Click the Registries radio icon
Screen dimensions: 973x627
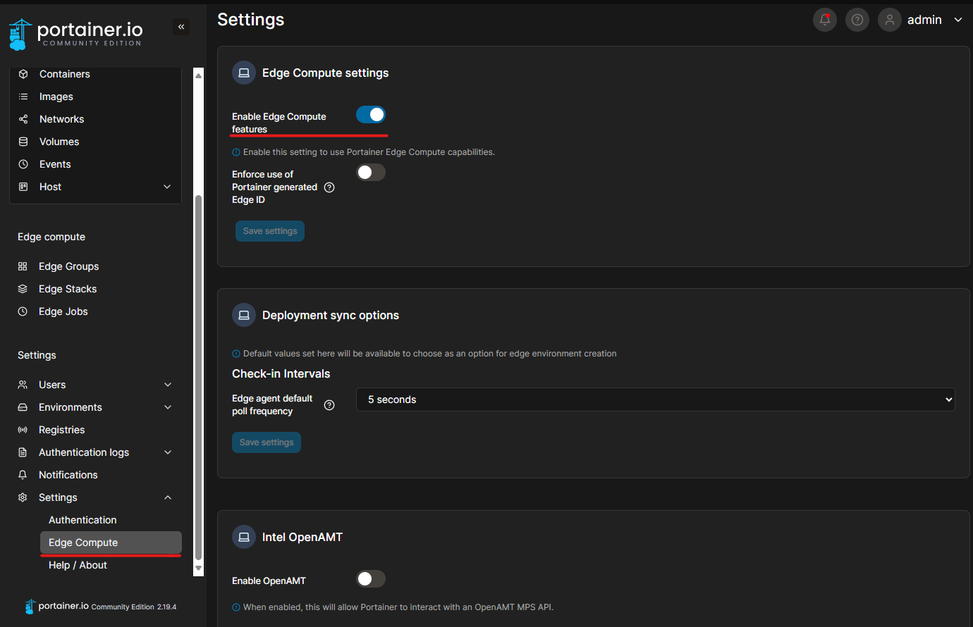click(23, 430)
